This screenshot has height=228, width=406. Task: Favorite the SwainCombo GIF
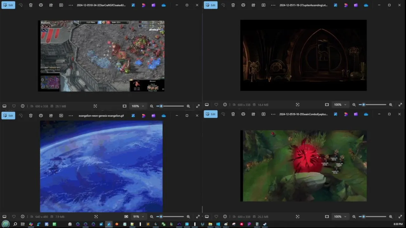[x=216, y=217]
